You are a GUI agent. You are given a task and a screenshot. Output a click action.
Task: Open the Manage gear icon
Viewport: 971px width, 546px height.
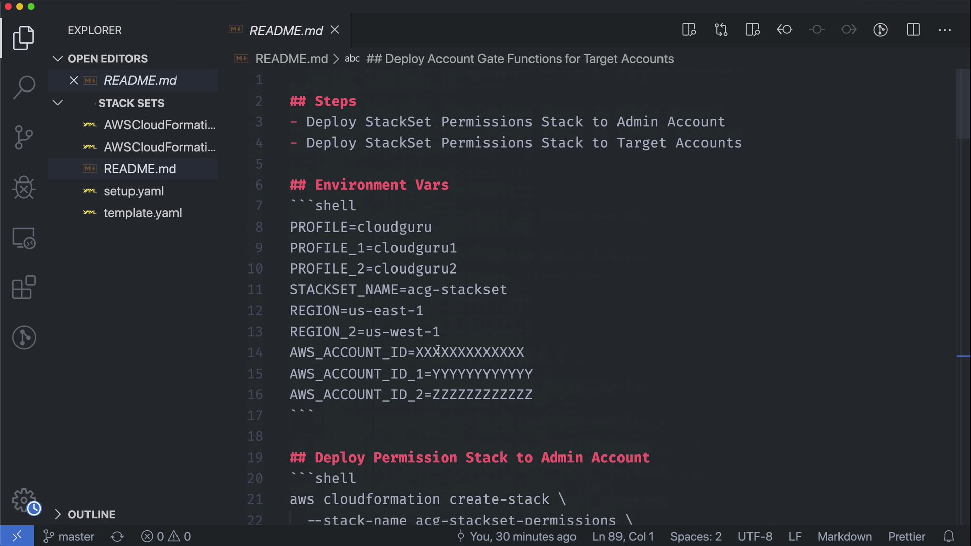pyautogui.click(x=24, y=500)
